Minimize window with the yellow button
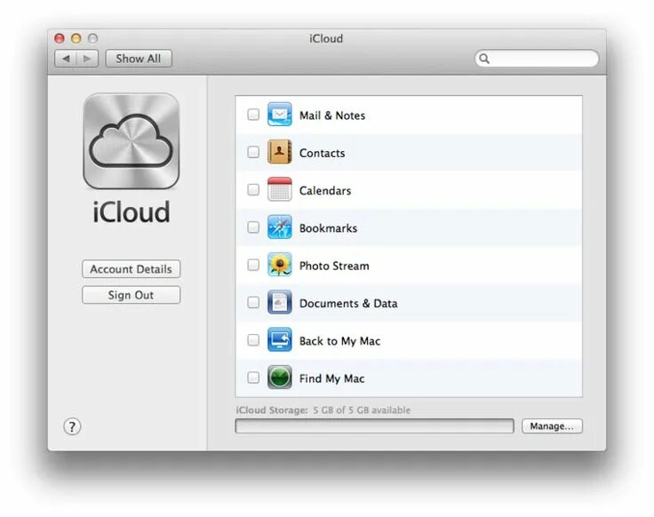The width and height of the screenshot is (654, 517). point(76,38)
